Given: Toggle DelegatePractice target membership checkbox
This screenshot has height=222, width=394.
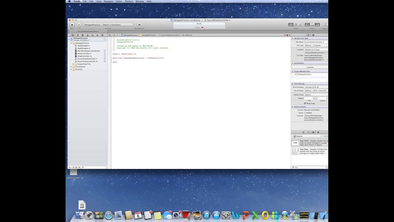Looking at the screenshot, I should [x=293, y=74].
